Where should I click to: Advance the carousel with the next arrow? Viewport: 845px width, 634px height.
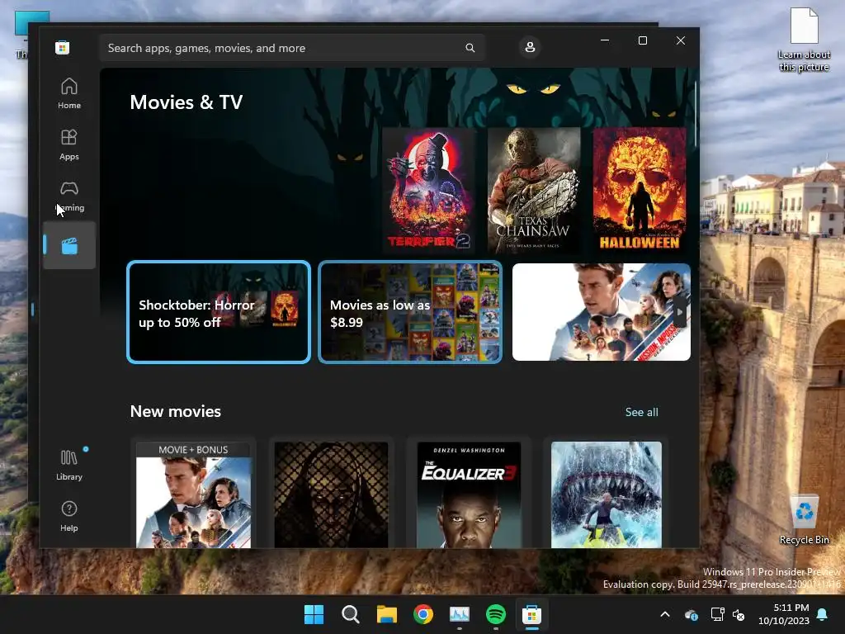click(x=680, y=312)
